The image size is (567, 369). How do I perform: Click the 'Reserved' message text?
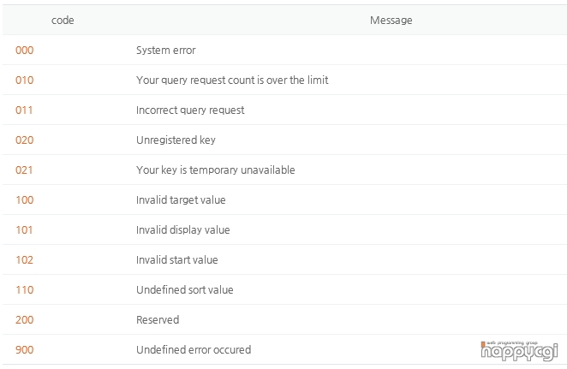click(158, 320)
